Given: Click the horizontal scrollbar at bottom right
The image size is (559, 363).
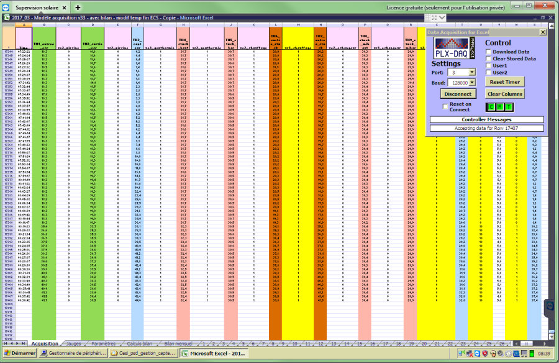Looking at the screenshot, I should [x=531, y=343].
